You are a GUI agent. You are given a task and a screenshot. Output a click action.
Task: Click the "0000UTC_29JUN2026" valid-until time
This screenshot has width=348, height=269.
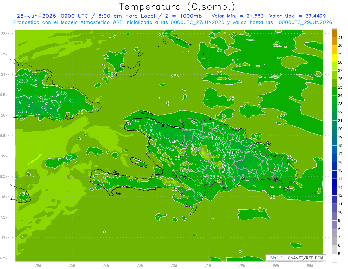[305, 22]
